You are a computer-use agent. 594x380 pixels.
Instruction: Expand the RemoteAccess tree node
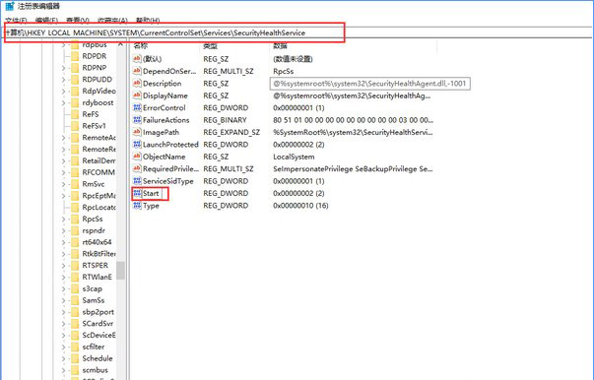click(x=63, y=138)
